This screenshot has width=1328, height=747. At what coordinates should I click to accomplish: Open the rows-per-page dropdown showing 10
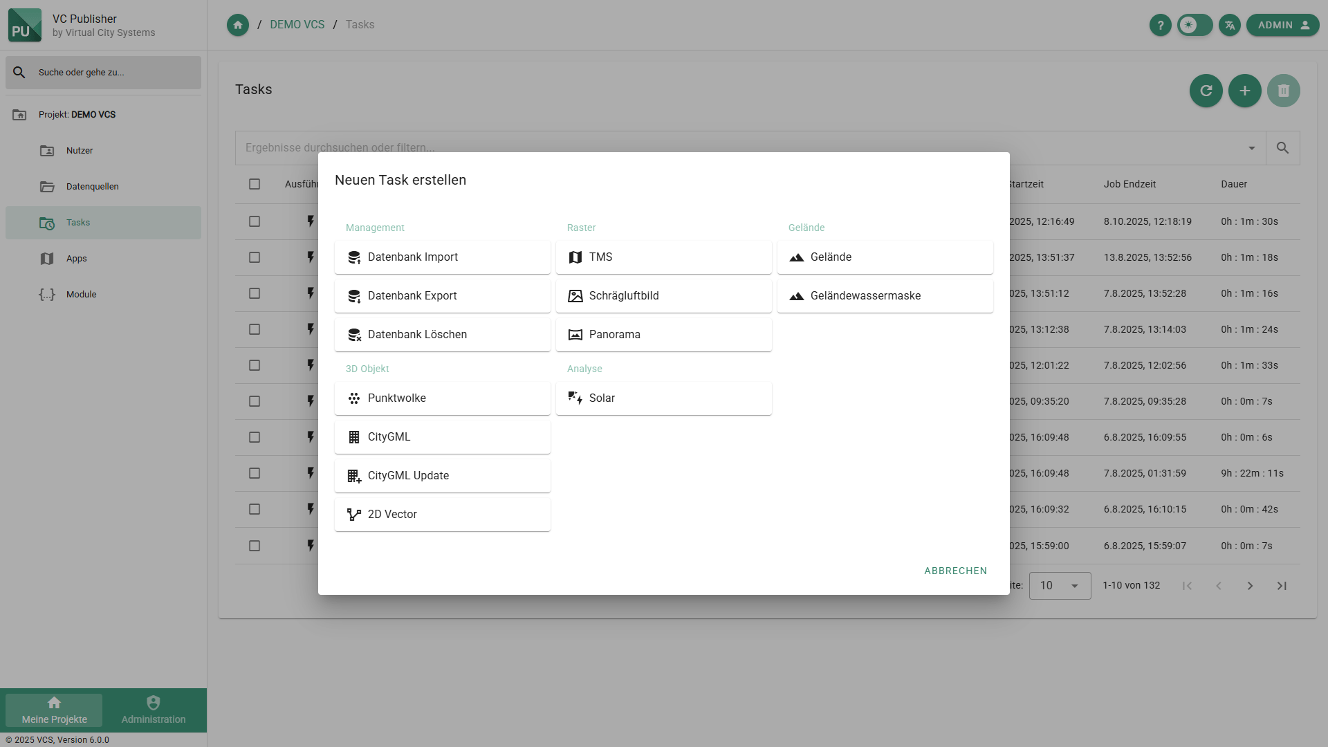(x=1060, y=586)
